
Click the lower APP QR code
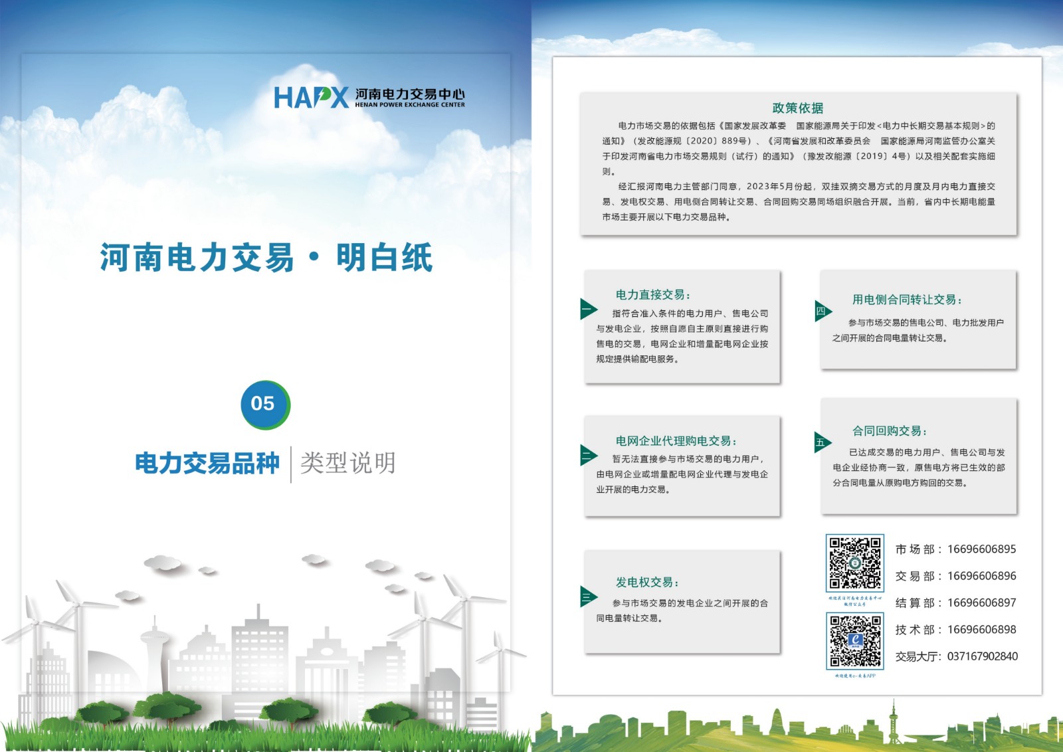click(854, 641)
